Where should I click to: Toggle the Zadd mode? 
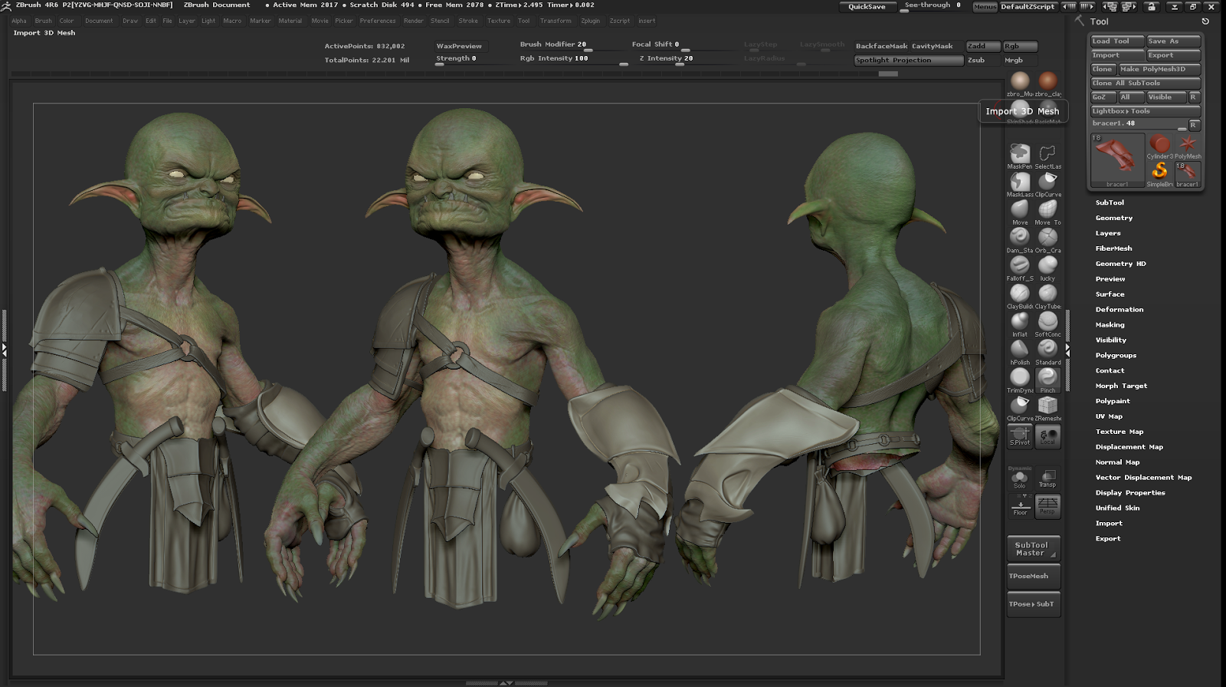(x=983, y=46)
